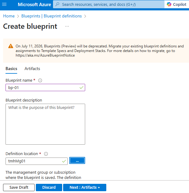The height and width of the screenshot is (193, 189).
Task: Open Blueprints | Blueprint definitions breadcrumb
Action: [51, 16]
